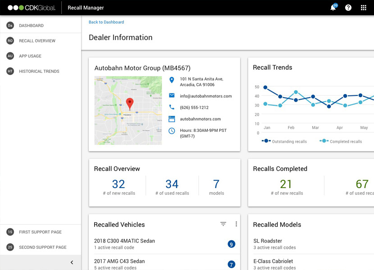Toggle the Outstanding recalls legend entry
The width and height of the screenshot is (374, 270).
click(284, 141)
